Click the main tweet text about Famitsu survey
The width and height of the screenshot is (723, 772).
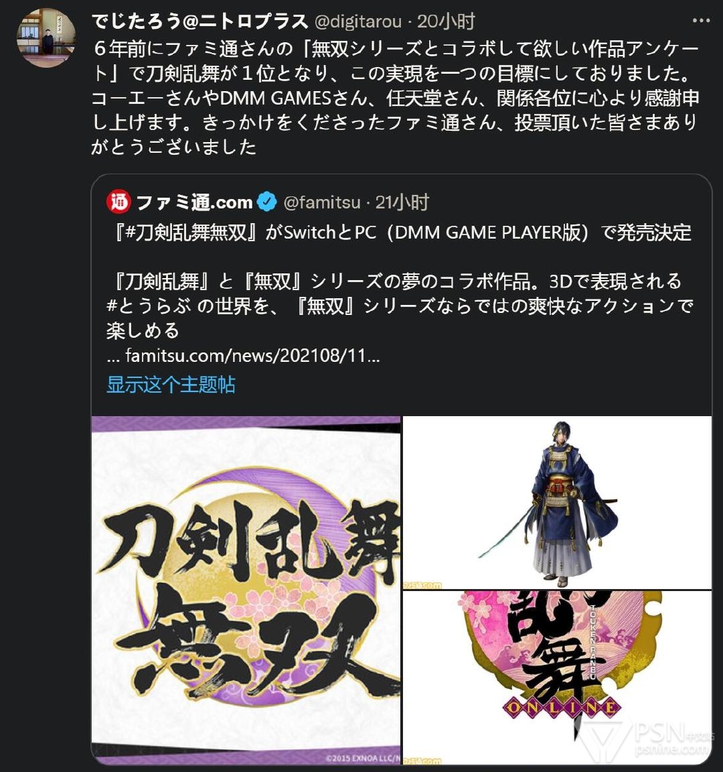coord(396,97)
